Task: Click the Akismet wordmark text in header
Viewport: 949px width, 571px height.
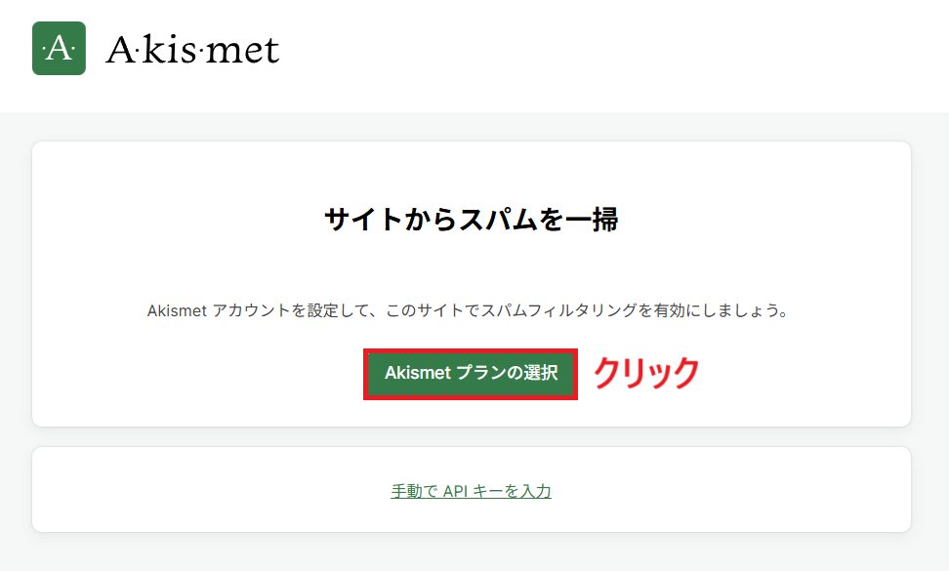Action: pyautogui.click(x=192, y=50)
